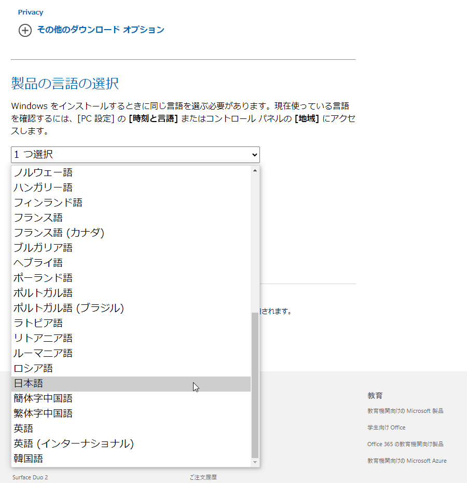Choose 簡体字中国語 option
The height and width of the screenshot is (483, 467).
(131, 398)
